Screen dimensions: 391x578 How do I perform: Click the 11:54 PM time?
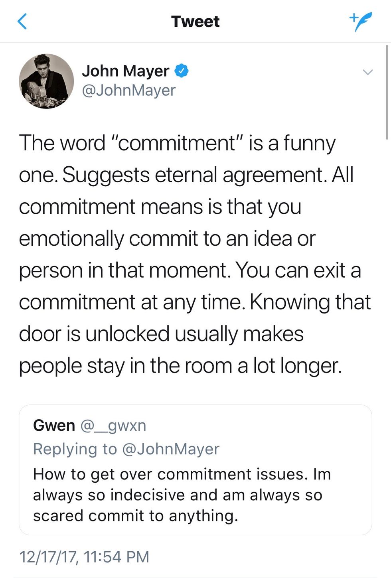[x=117, y=556]
